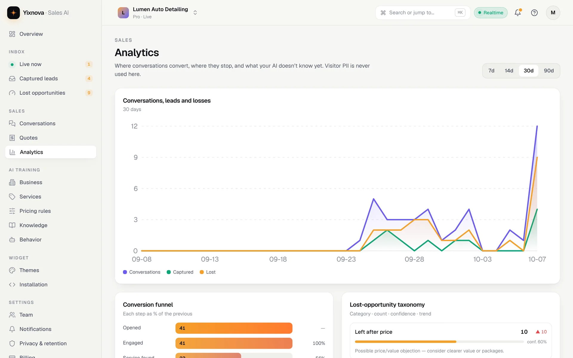Viewport: 573px width, 358px height.
Task: Click the Lost opportunities gauge icon
Action: (12, 93)
